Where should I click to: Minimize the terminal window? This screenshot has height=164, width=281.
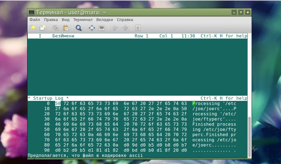coord(234,12)
